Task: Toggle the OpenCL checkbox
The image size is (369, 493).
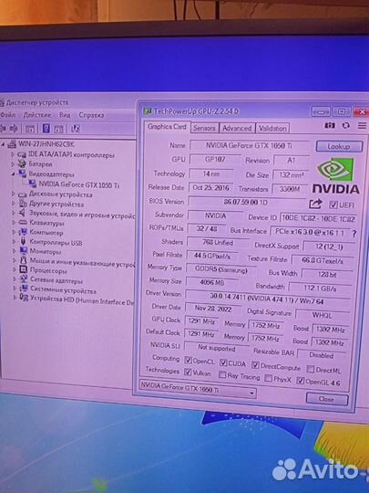Action: click(189, 360)
